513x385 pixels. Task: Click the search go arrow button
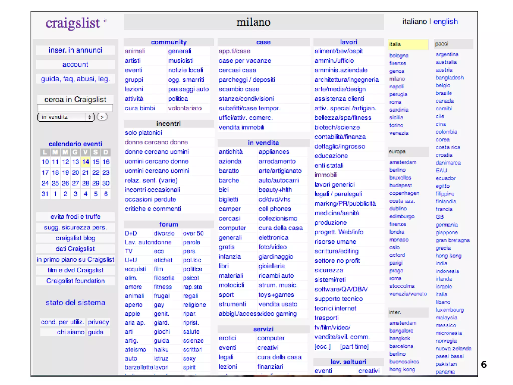pos(102,117)
